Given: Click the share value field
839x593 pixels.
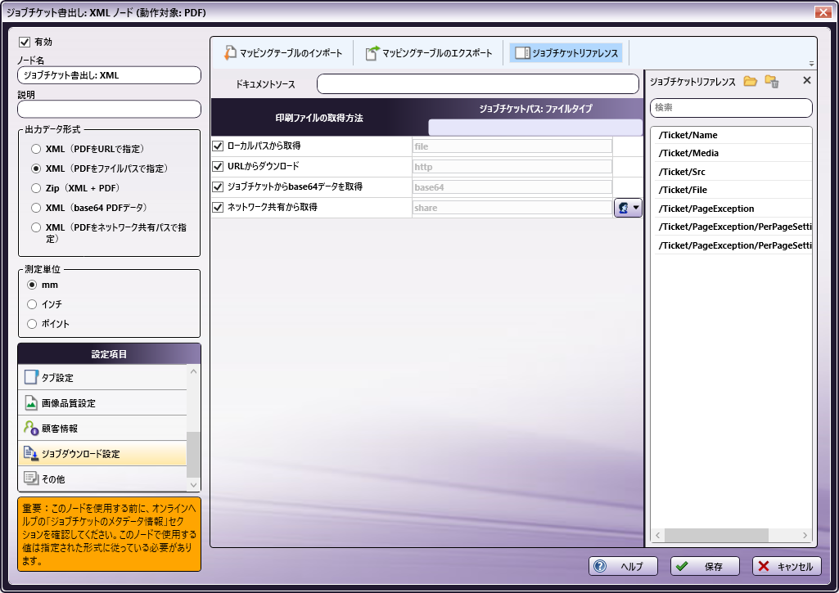Looking at the screenshot, I should coord(512,208).
